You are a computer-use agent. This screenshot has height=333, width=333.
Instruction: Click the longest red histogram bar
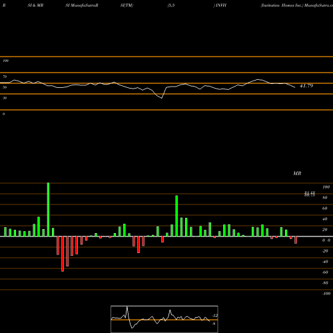63,254
